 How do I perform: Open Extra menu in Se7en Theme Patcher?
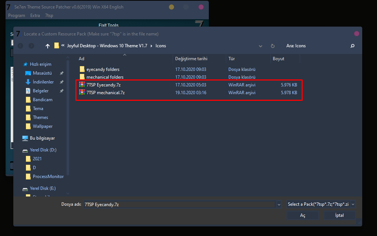click(35, 16)
